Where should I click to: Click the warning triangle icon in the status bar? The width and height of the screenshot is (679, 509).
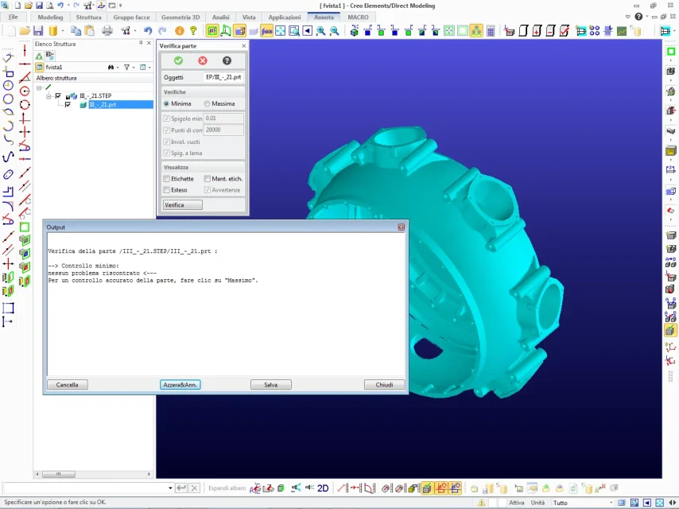click(x=481, y=503)
